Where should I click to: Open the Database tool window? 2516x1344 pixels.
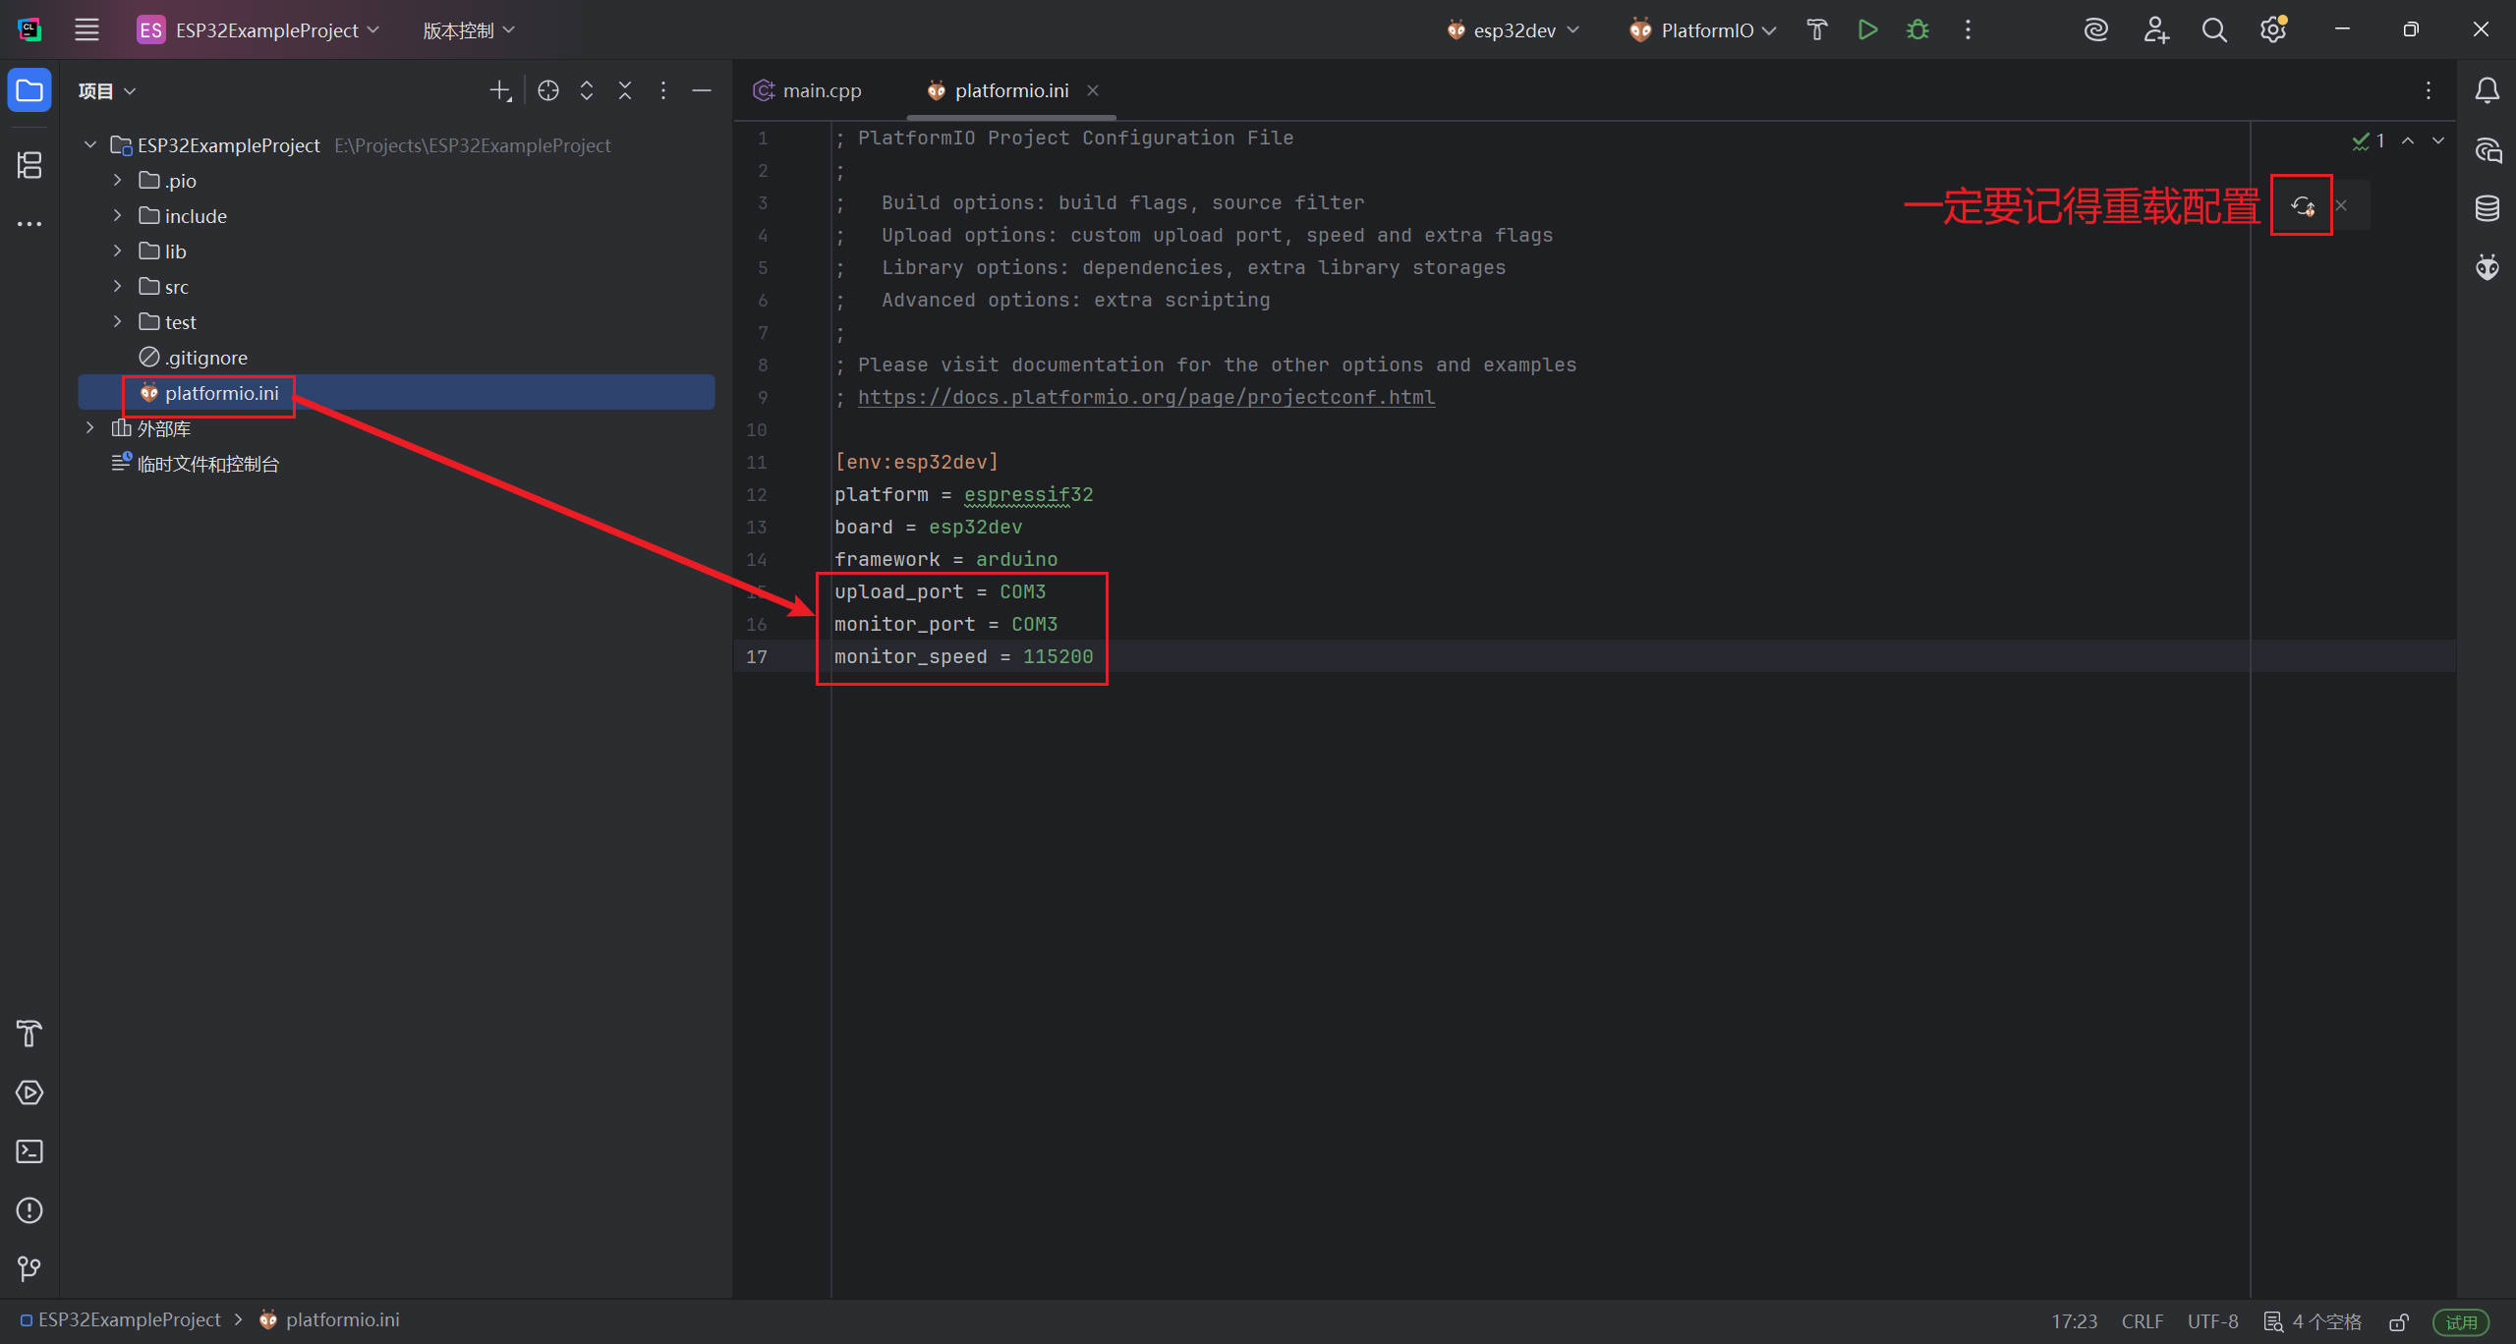point(2487,208)
